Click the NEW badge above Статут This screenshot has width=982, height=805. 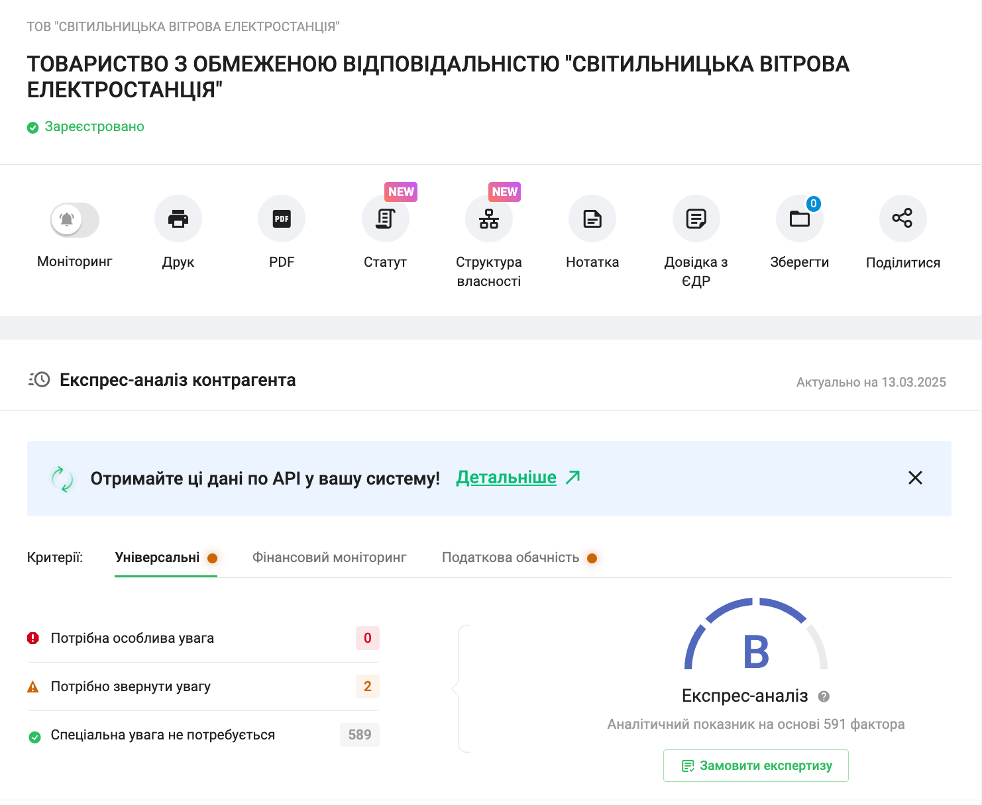click(x=401, y=192)
